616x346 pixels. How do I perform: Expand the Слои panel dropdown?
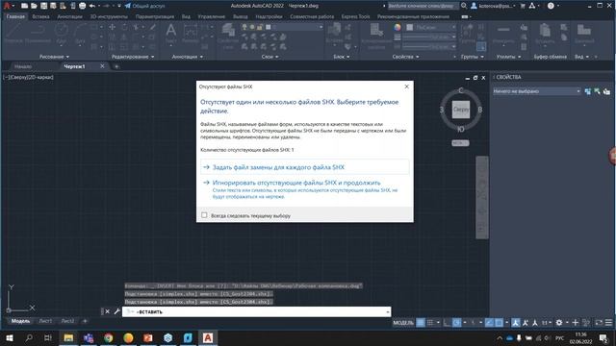(x=269, y=57)
